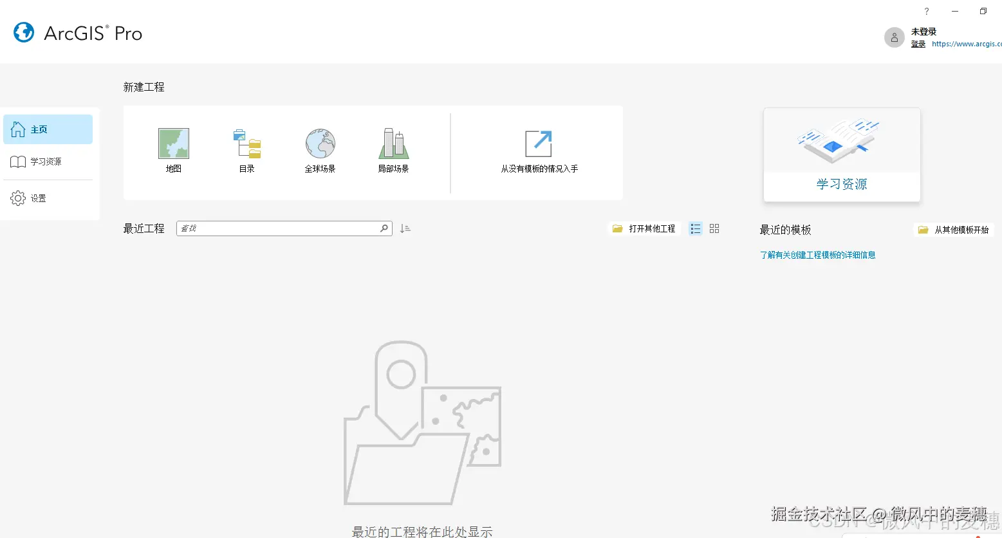Screen dimensions: 1002x538
Task: Start from another template (从其他模板开始)
Action: coord(954,230)
